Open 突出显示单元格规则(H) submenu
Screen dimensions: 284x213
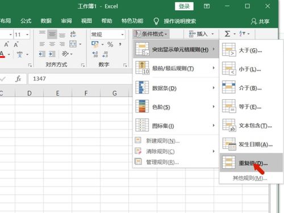pos(176,49)
